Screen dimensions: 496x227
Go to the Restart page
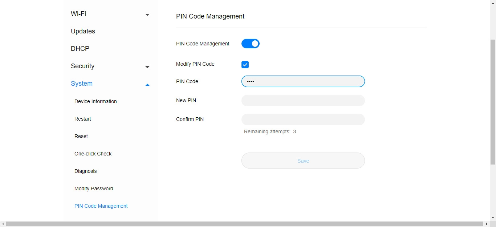(82, 119)
